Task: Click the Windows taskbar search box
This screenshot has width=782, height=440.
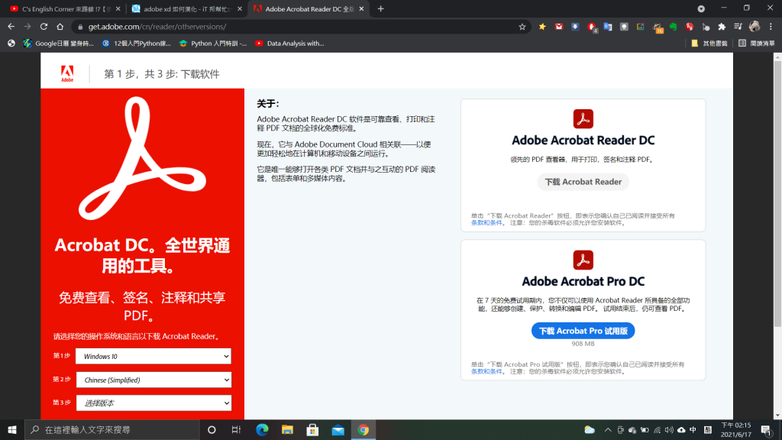Action: click(x=112, y=429)
